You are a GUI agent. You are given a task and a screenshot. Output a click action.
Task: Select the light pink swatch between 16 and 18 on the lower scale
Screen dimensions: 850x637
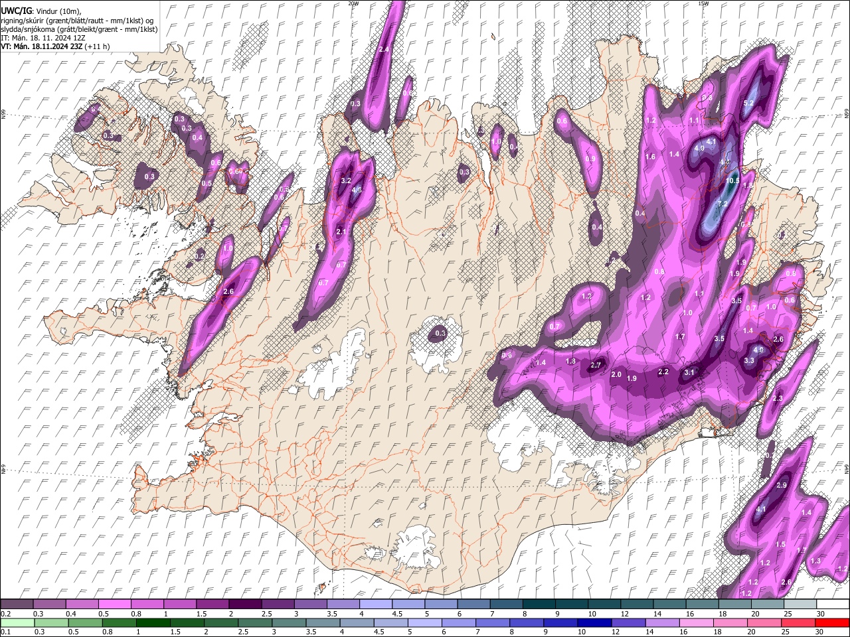point(697,622)
